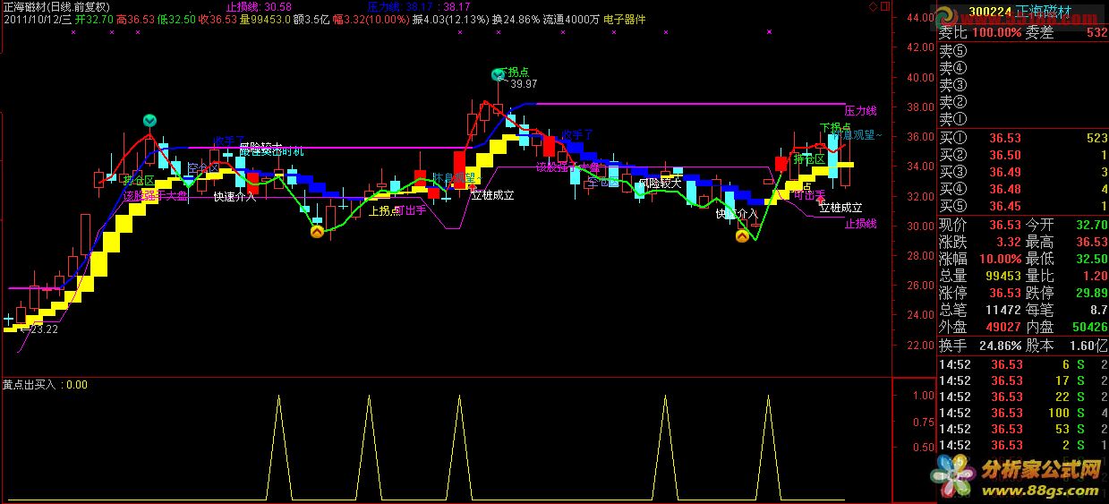This screenshot has height=504, width=1109.
Task: Click the 300224 stock code in side panel
Action: pyautogui.click(x=991, y=13)
